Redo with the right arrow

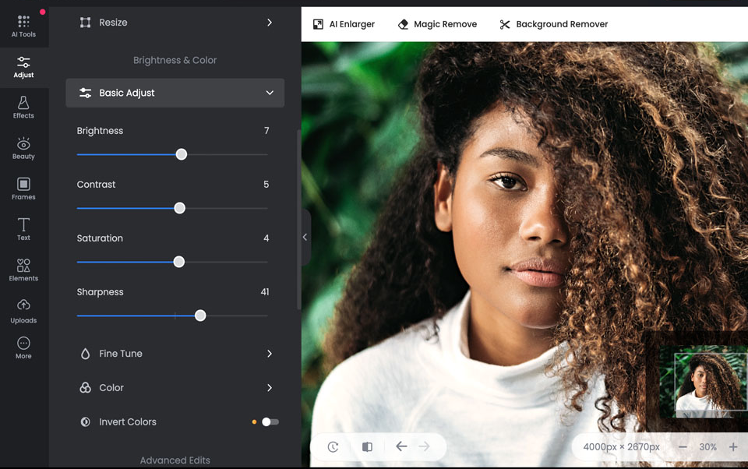424,446
